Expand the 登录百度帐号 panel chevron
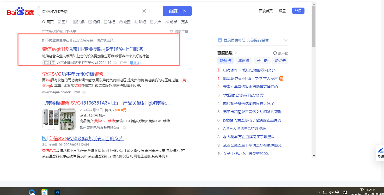This screenshot has height=195, width=384. coord(286,40)
